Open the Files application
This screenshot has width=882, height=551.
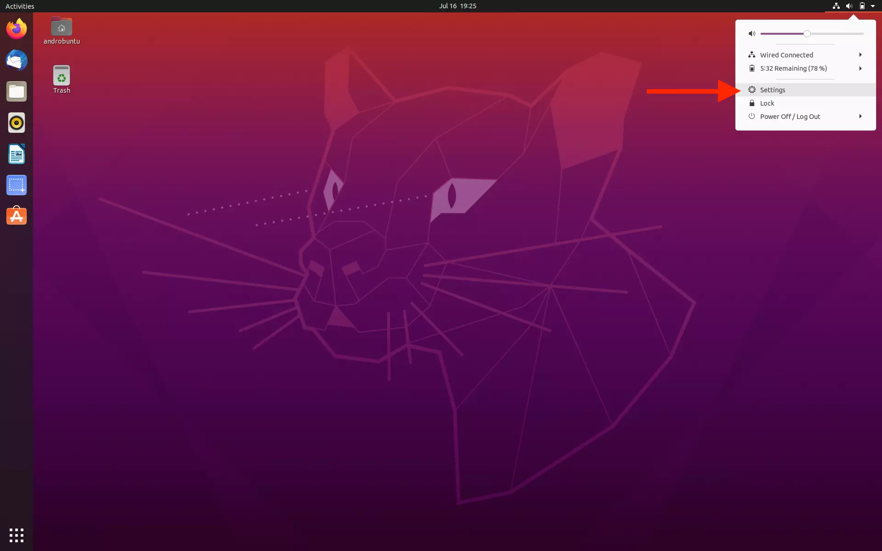point(16,91)
